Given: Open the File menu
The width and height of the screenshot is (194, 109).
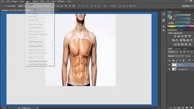Looking at the screenshot, I should (2, 1).
